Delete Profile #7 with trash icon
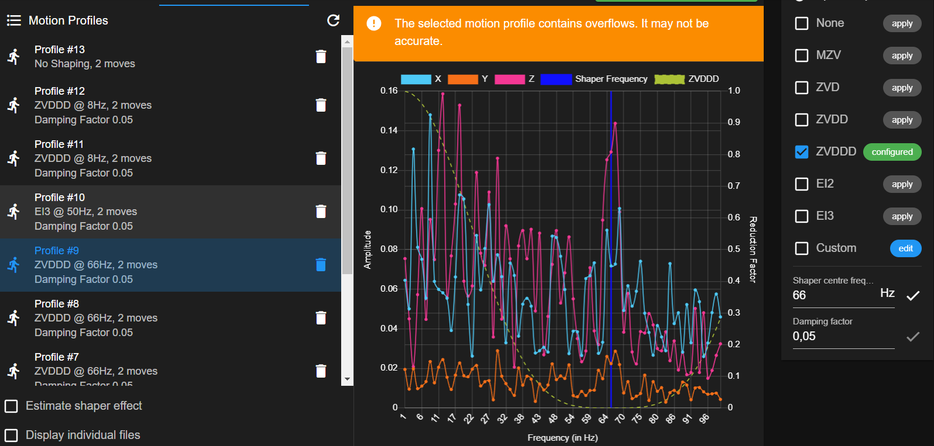934x446 pixels. click(x=321, y=371)
